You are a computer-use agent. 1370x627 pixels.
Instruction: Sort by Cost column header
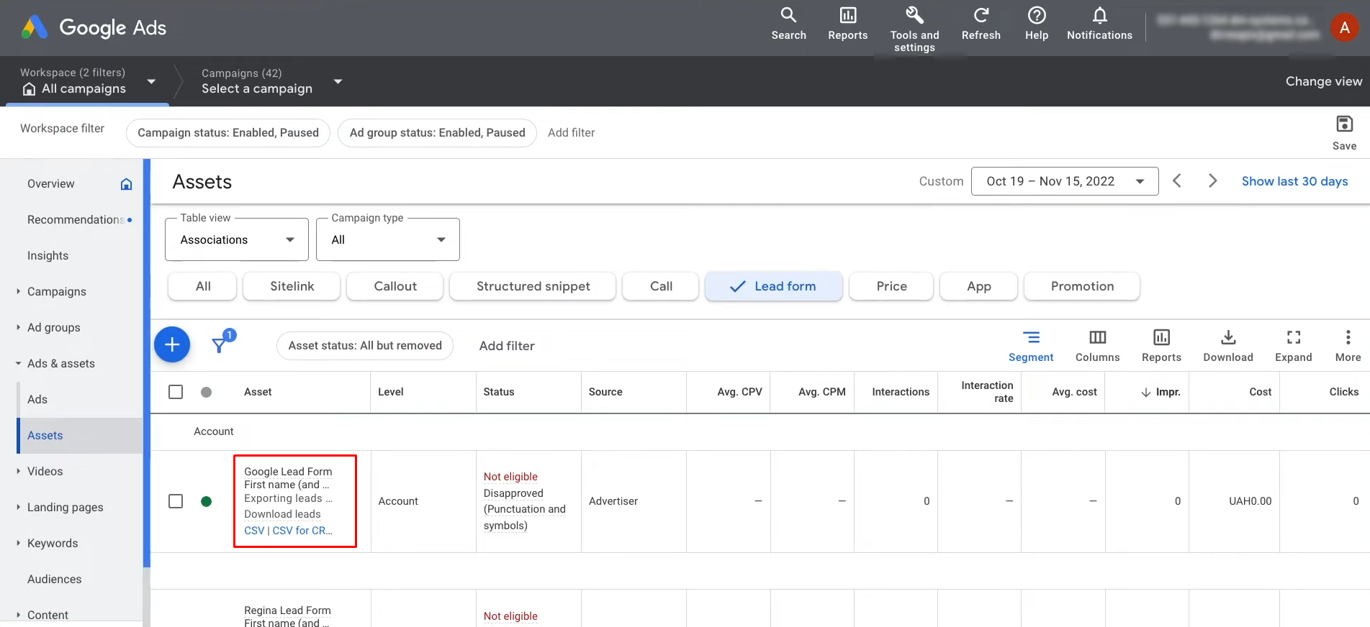click(x=1260, y=392)
